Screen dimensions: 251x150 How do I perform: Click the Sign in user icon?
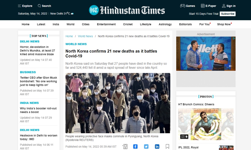[x=224, y=6]
